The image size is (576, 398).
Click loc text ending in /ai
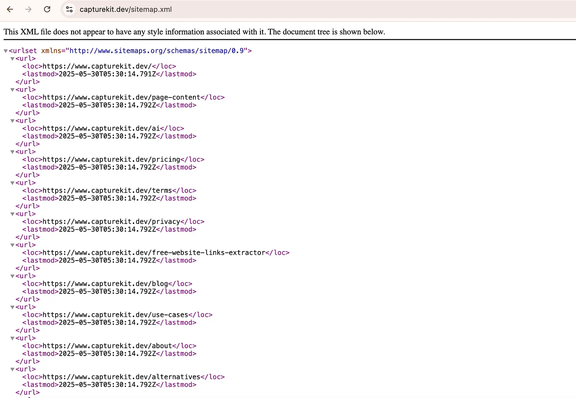click(x=101, y=128)
